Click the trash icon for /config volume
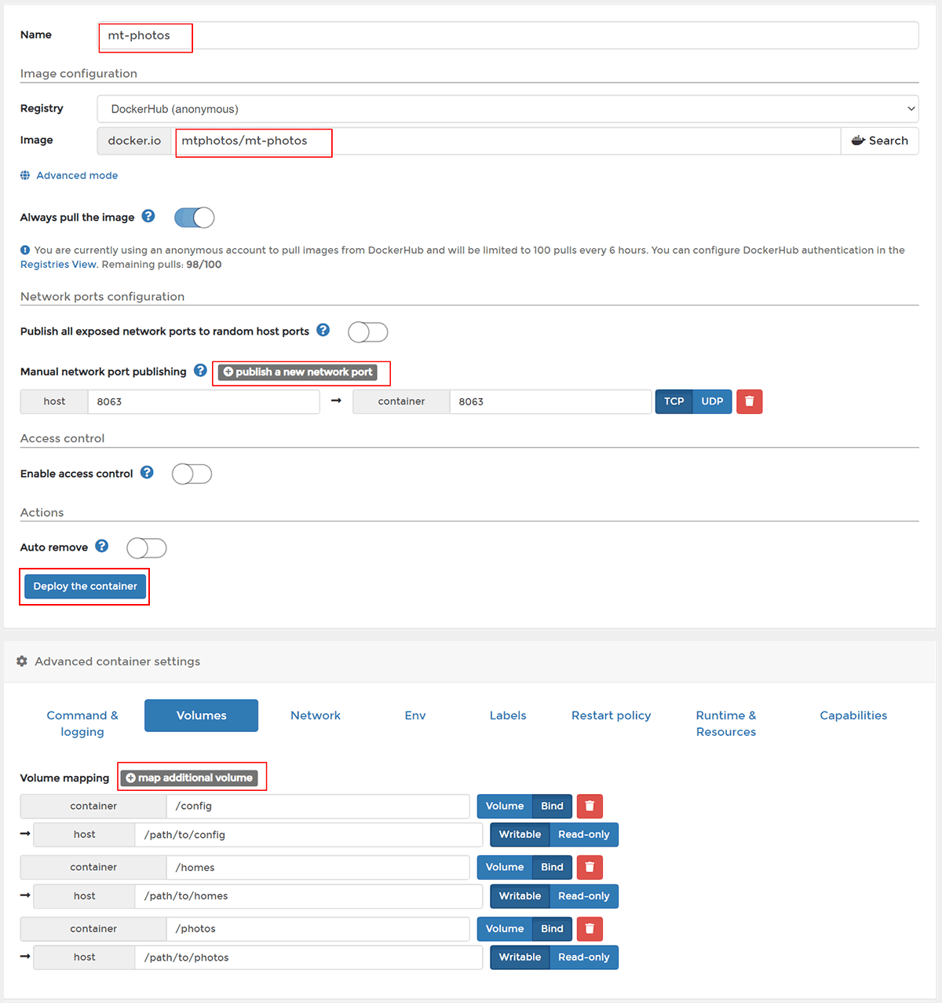The width and height of the screenshot is (942, 1003). 590,806
